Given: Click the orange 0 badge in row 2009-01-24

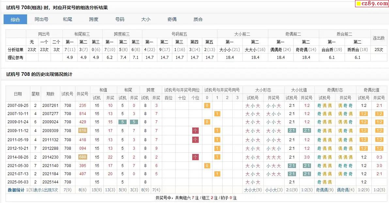Looking at the screenshot, I should [x=207, y=122].
